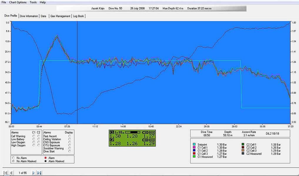The height and width of the screenshot is (176, 299).
Task: Open the File menu
Action: [x=4, y=2]
